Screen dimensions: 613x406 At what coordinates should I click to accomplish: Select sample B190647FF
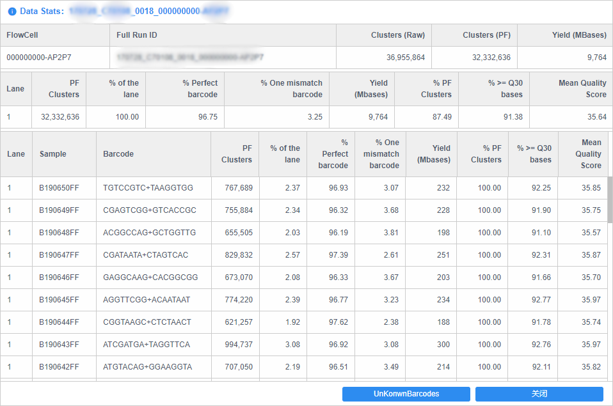[59, 254]
